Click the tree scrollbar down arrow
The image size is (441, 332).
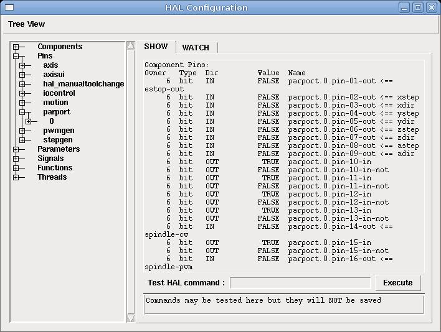[x=131, y=318]
